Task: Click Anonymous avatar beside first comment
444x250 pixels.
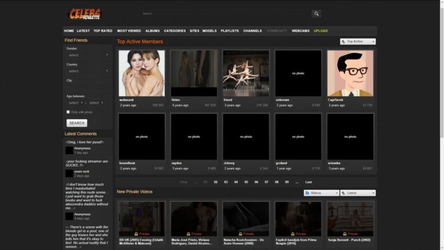Action: click(69, 150)
